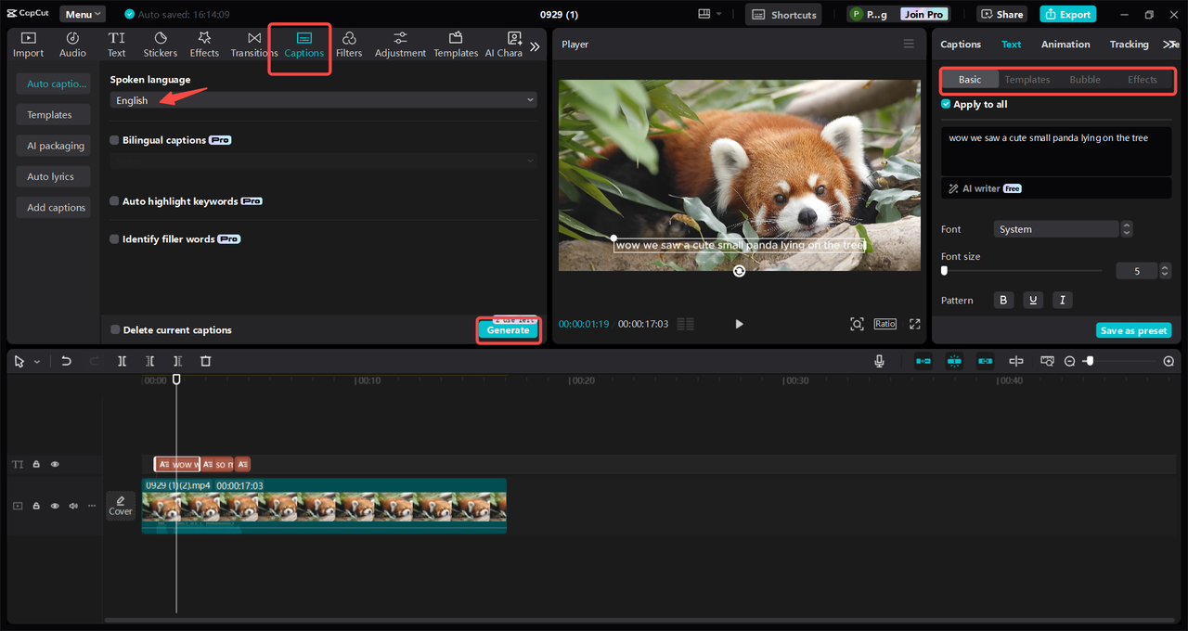This screenshot has width=1188, height=631.
Task: Adjust the Font size slider handle
Action: [x=945, y=271]
